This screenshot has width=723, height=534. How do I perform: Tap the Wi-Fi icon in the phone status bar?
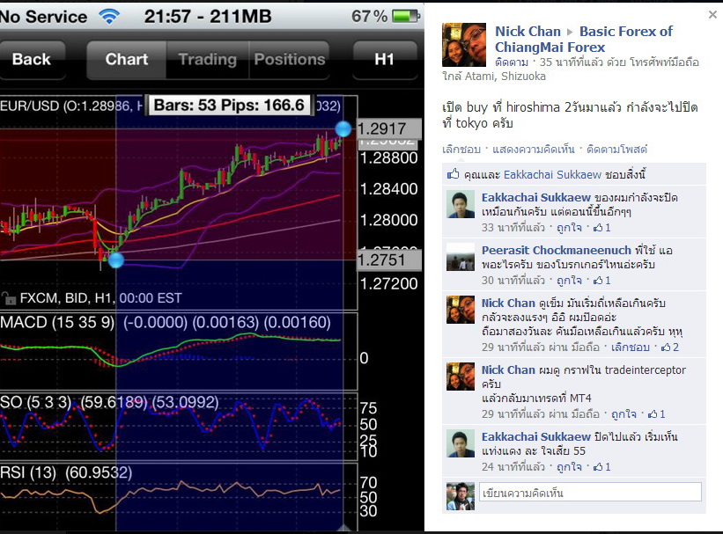click(x=109, y=17)
